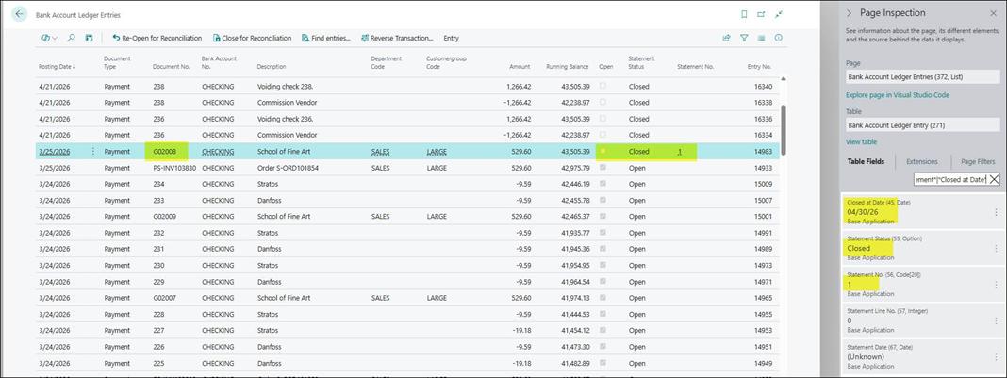This screenshot has width=1007, height=378.
Task: Click Reverse Transaction...
Action: pos(397,38)
